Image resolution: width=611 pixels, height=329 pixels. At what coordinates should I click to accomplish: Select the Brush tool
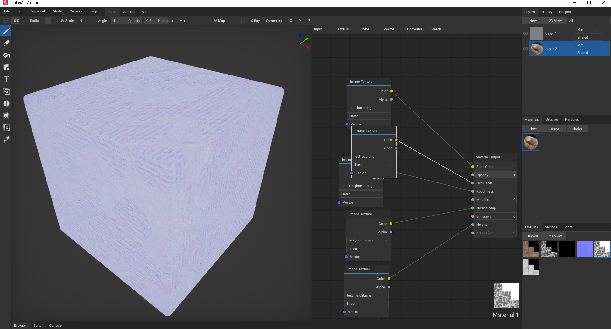pos(6,31)
